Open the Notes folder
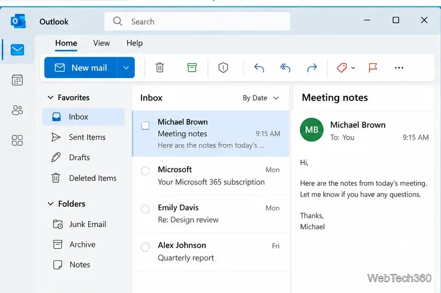 [83, 265]
